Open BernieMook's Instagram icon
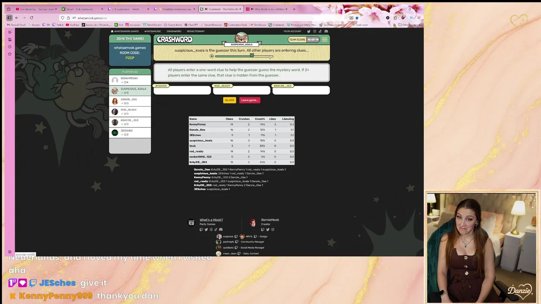This screenshot has width=541, height=304. coord(273,230)
